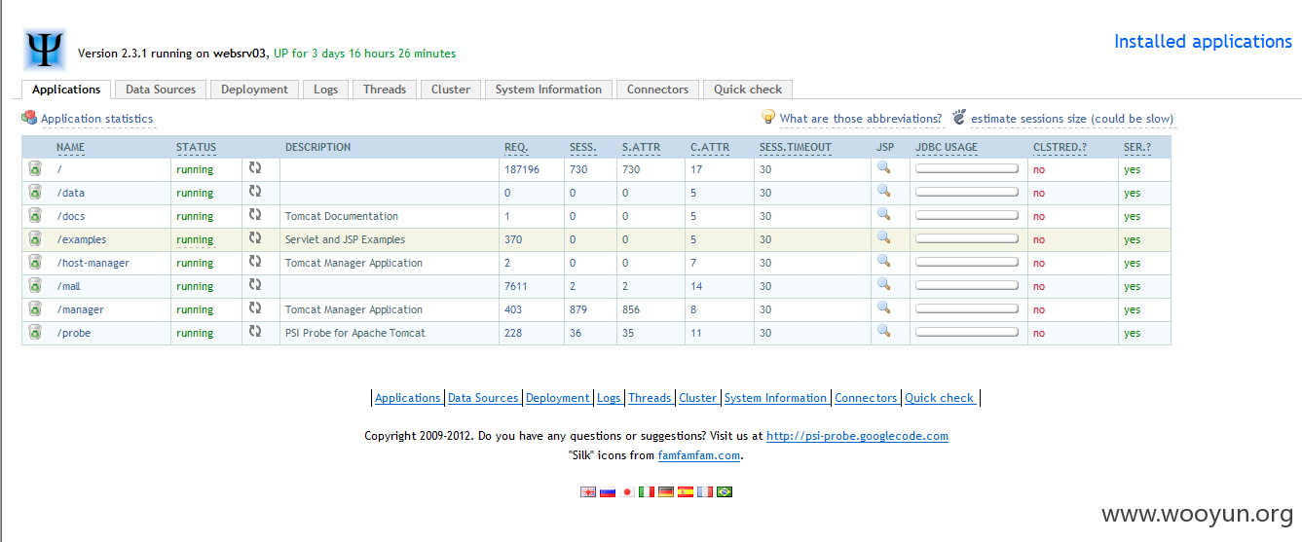Reload the /docs application

click(255, 214)
